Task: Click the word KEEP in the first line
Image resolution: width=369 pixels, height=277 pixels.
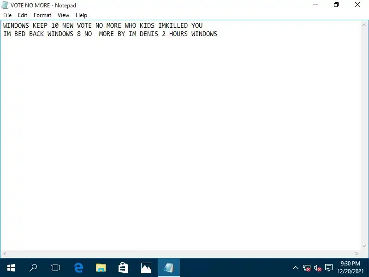Action: point(40,25)
